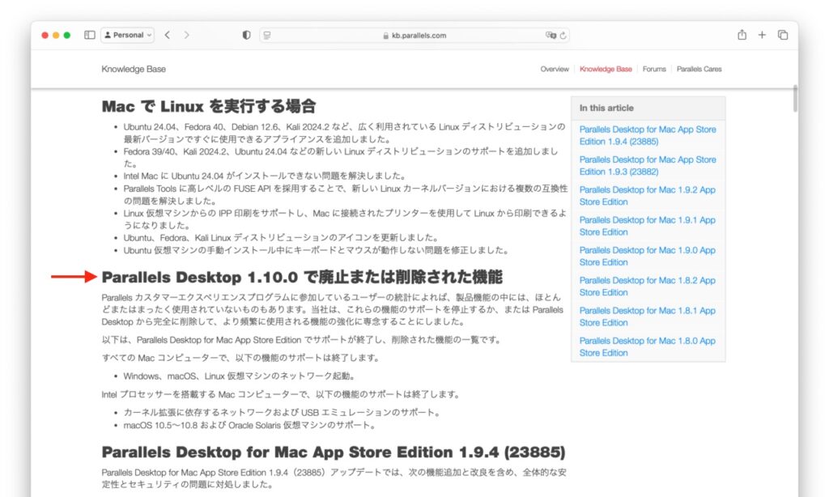Click the Knowledge Base link

[x=134, y=69]
